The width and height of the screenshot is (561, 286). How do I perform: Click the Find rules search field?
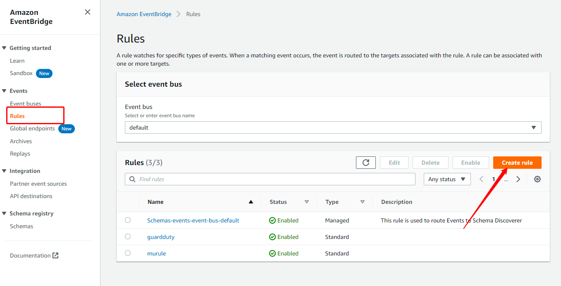click(270, 179)
